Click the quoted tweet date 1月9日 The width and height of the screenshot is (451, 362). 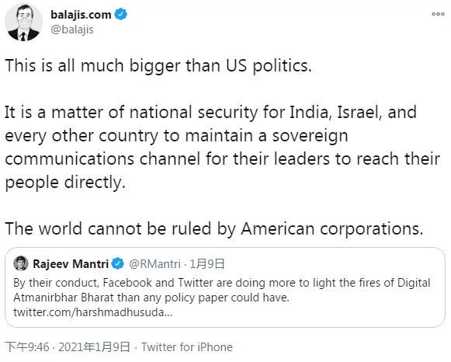point(207,263)
